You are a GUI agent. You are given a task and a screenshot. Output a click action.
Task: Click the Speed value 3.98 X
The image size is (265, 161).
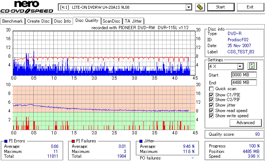click(254, 156)
